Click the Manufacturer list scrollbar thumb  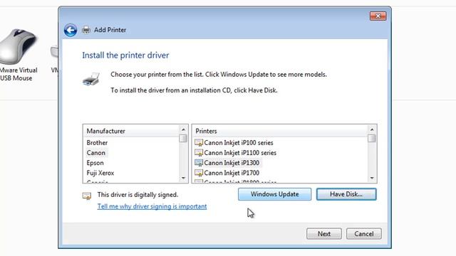click(x=183, y=139)
